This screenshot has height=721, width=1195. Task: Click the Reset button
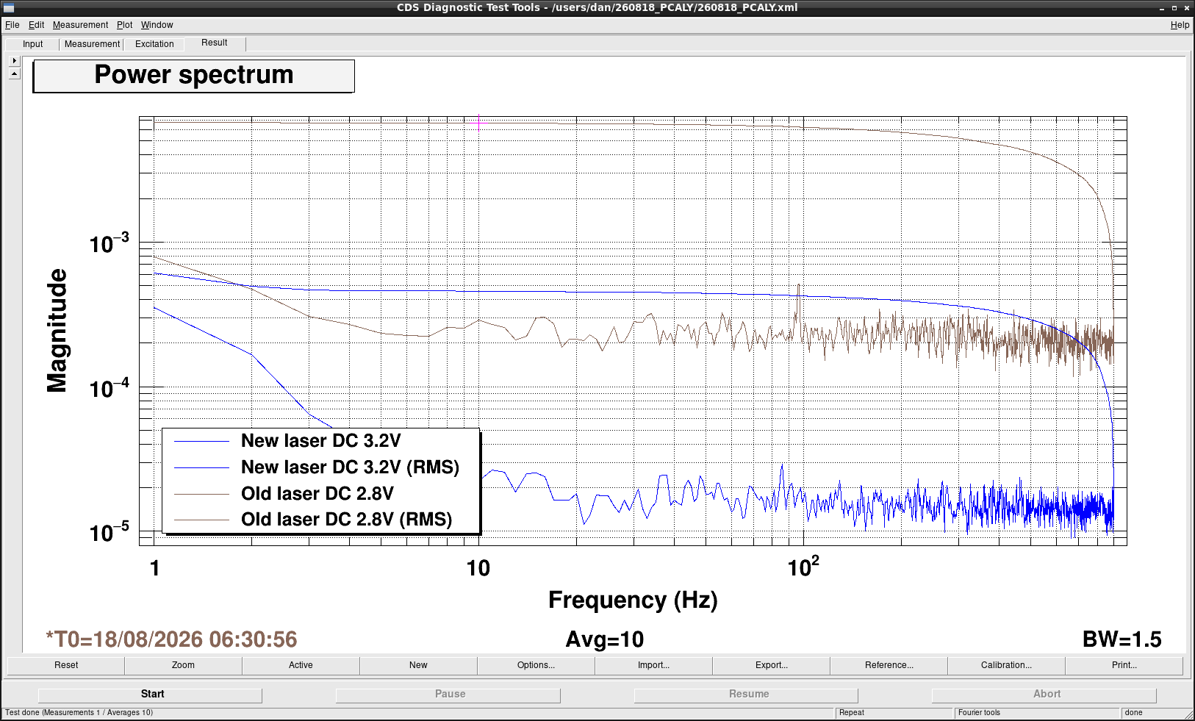click(x=66, y=665)
